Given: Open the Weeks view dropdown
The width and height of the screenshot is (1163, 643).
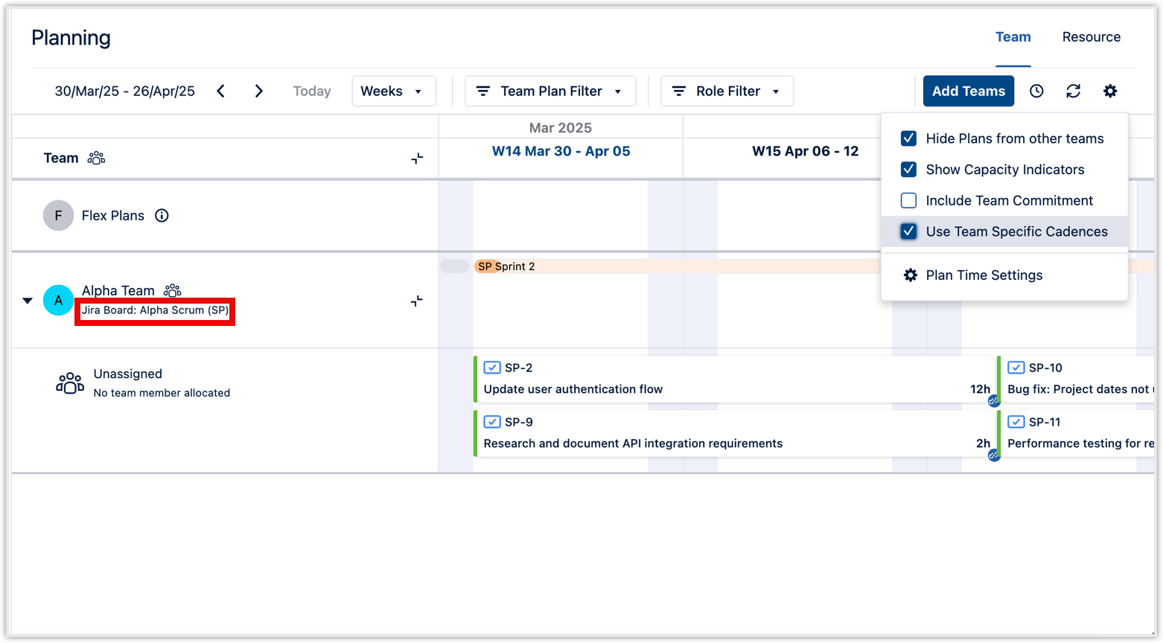Looking at the screenshot, I should click(394, 91).
